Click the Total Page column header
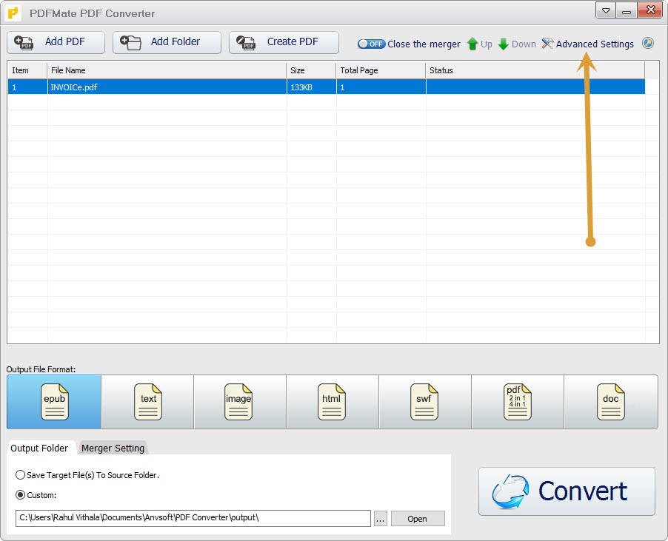This screenshot has width=668, height=541. 381,70
